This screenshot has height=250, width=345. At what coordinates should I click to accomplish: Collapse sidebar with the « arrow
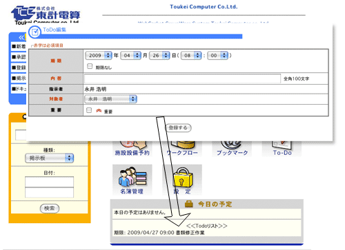click(21, 37)
